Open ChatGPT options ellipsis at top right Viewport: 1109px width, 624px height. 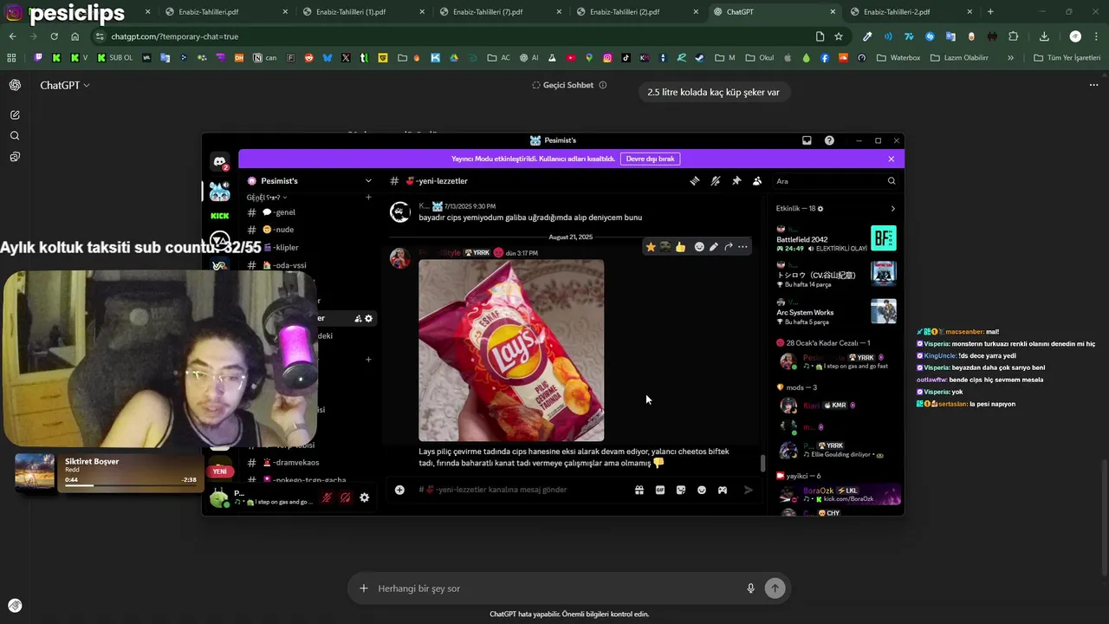pyautogui.click(x=1093, y=85)
